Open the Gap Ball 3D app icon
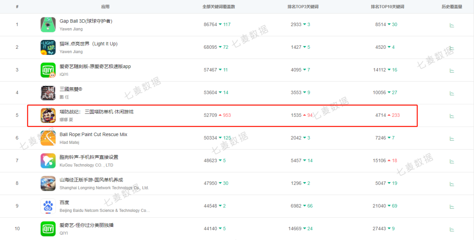The image size is (474, 240). coord(48,25)
